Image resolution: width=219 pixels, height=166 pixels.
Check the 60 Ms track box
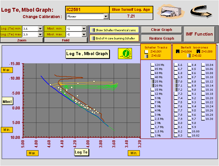click(152, 73)
